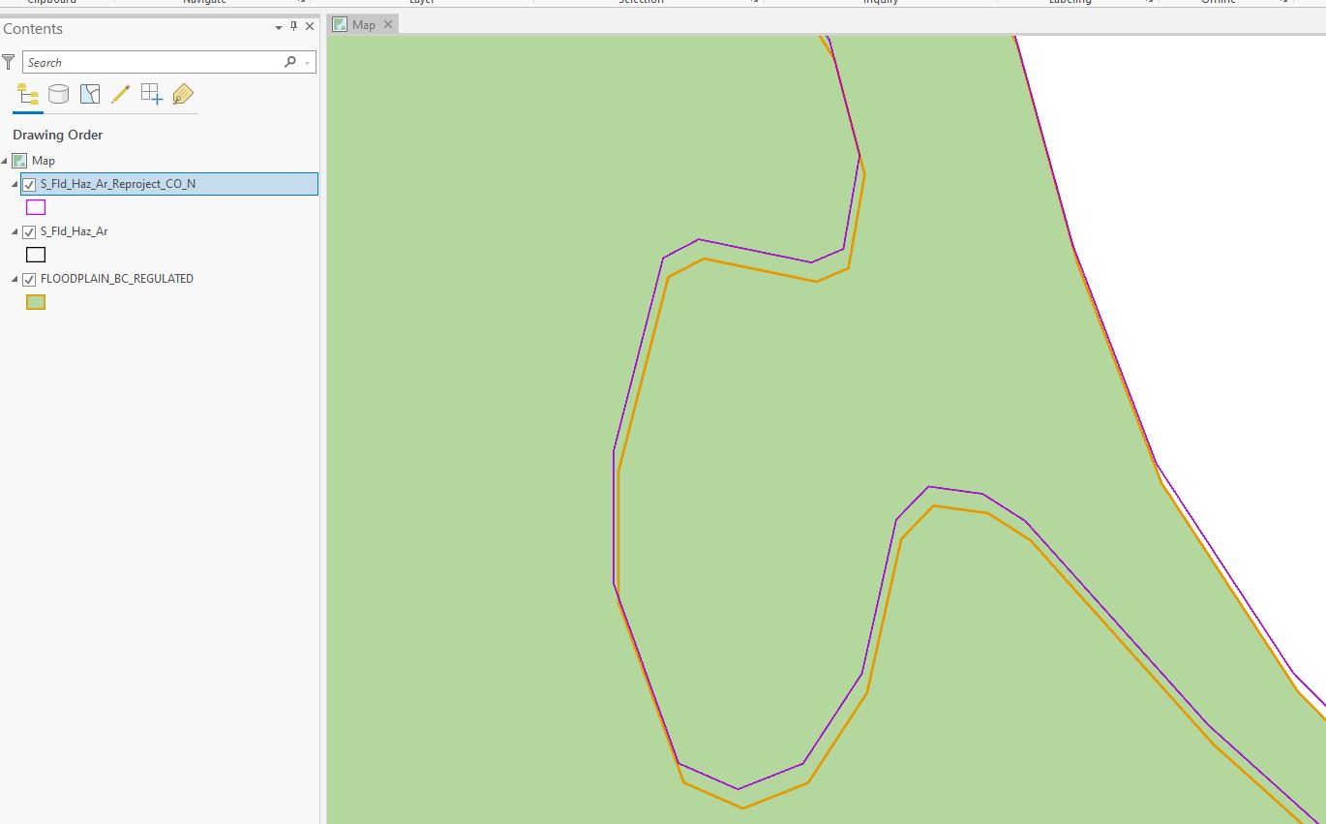Click the filter funnel icon in Contents
Screen dimensions: 1326x824
(9, 62)
